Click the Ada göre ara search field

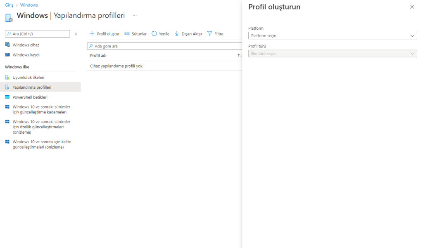tap(165, 46)
